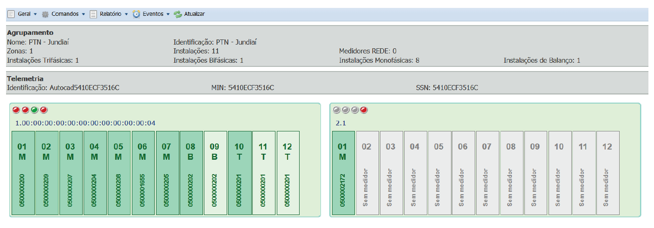
Task: Select meter slot 08 B 0500000202
Action: 191,173
